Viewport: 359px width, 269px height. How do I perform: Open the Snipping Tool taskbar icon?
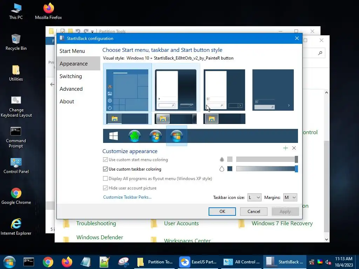coord(124,262)
